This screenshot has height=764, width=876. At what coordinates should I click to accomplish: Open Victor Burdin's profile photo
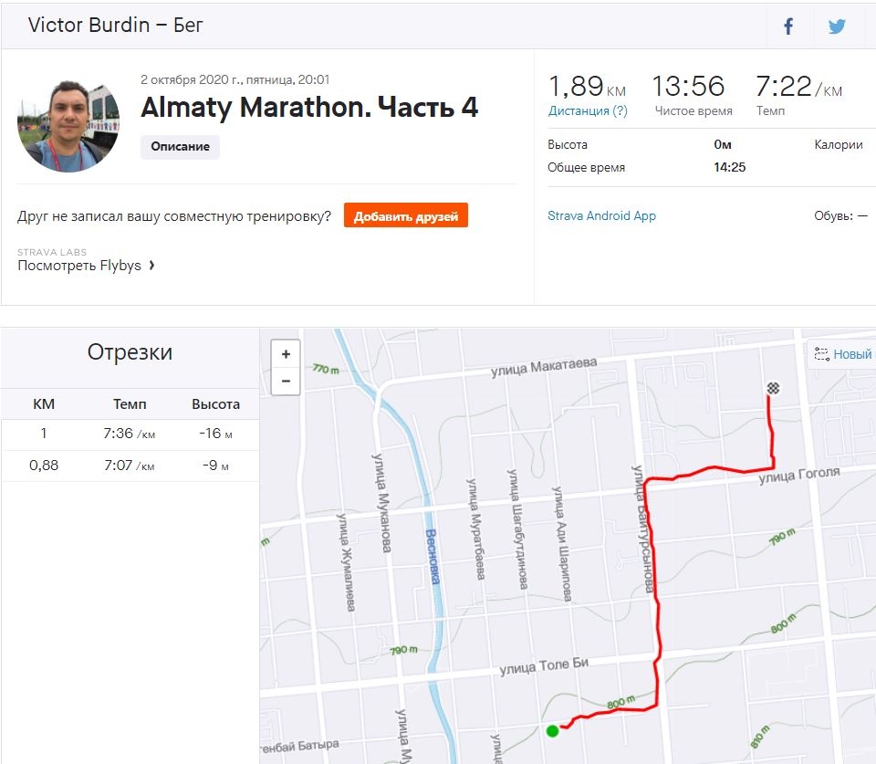tap(68, 125)
